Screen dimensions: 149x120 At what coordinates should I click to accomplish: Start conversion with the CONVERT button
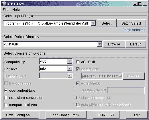point(106,115)
